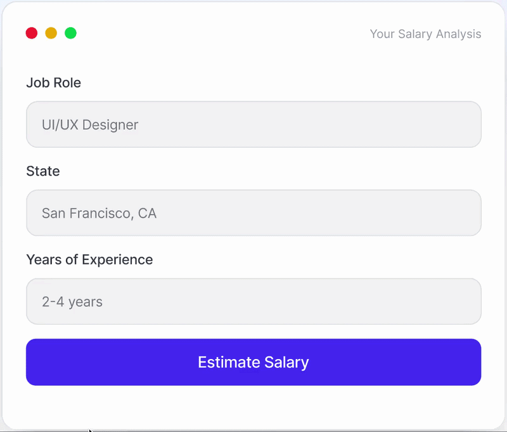Focus the UI/UX Designer input field
Image resolution: width=507 pixels, height=432 pixels.
pyautogui.click(x=253, y=124)
